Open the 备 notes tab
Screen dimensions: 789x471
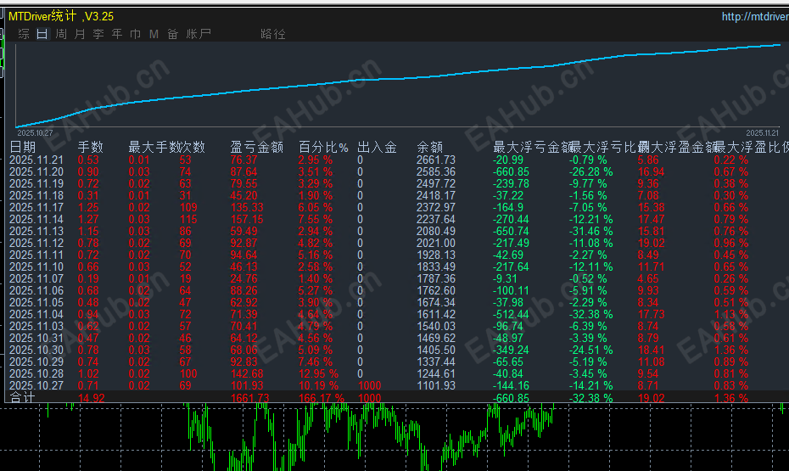(172, 34)
